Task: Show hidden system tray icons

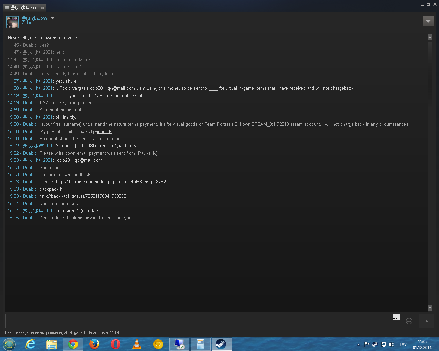Action: pos(358,344)
